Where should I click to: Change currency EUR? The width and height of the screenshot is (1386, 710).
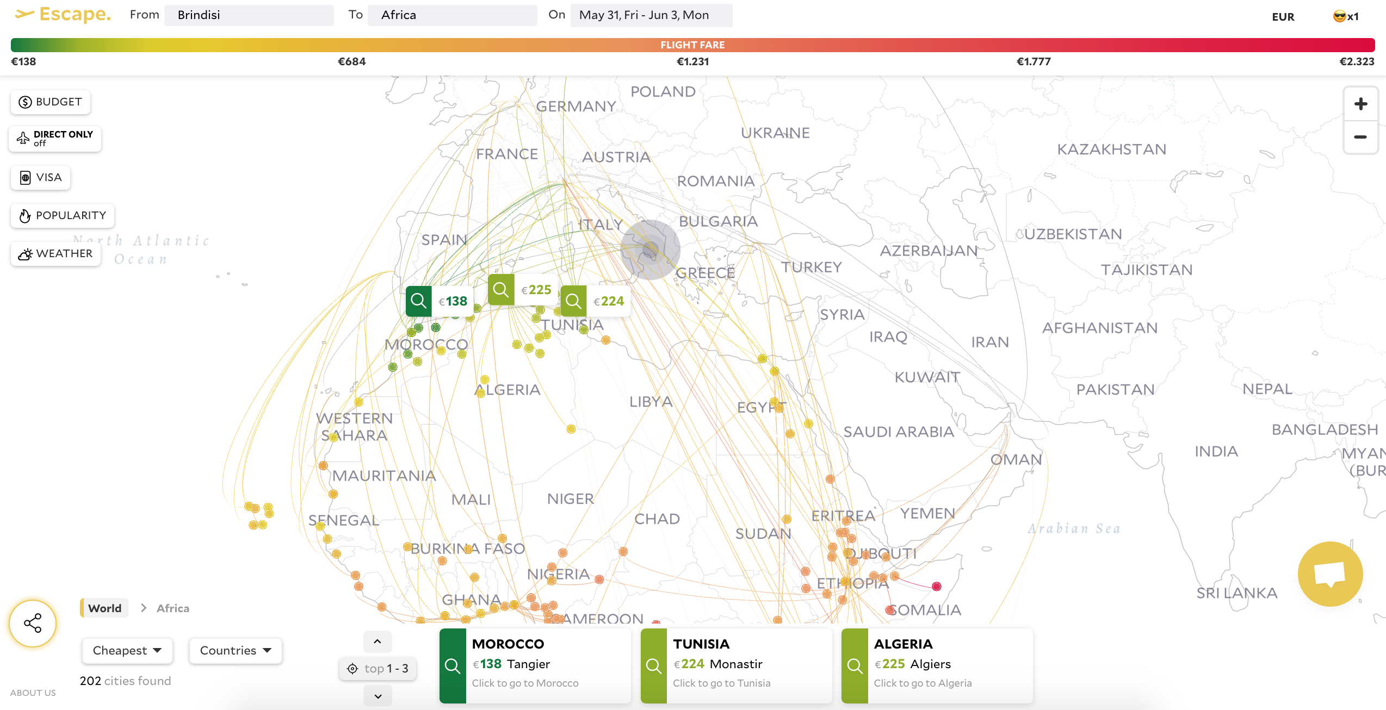(1283, 17)
